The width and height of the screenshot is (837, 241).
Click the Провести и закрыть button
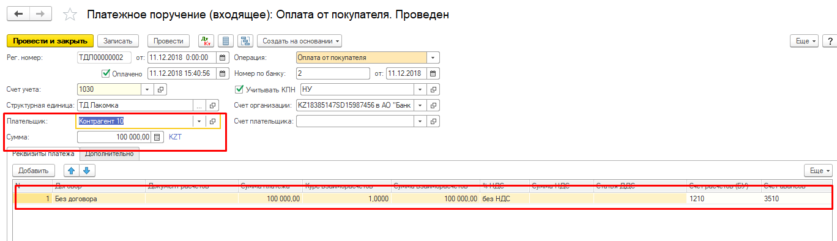[x=50, y=41]
